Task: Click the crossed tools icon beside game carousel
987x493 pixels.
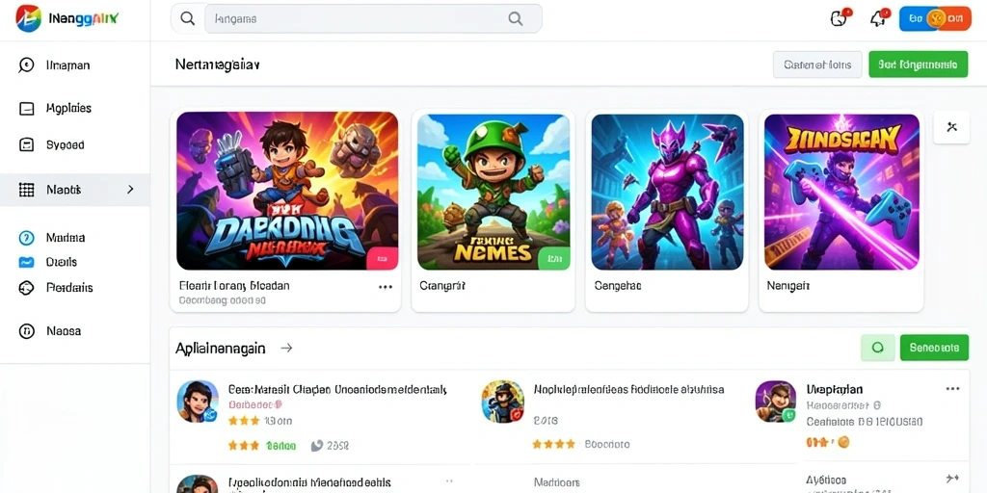Action: (951, 127)
